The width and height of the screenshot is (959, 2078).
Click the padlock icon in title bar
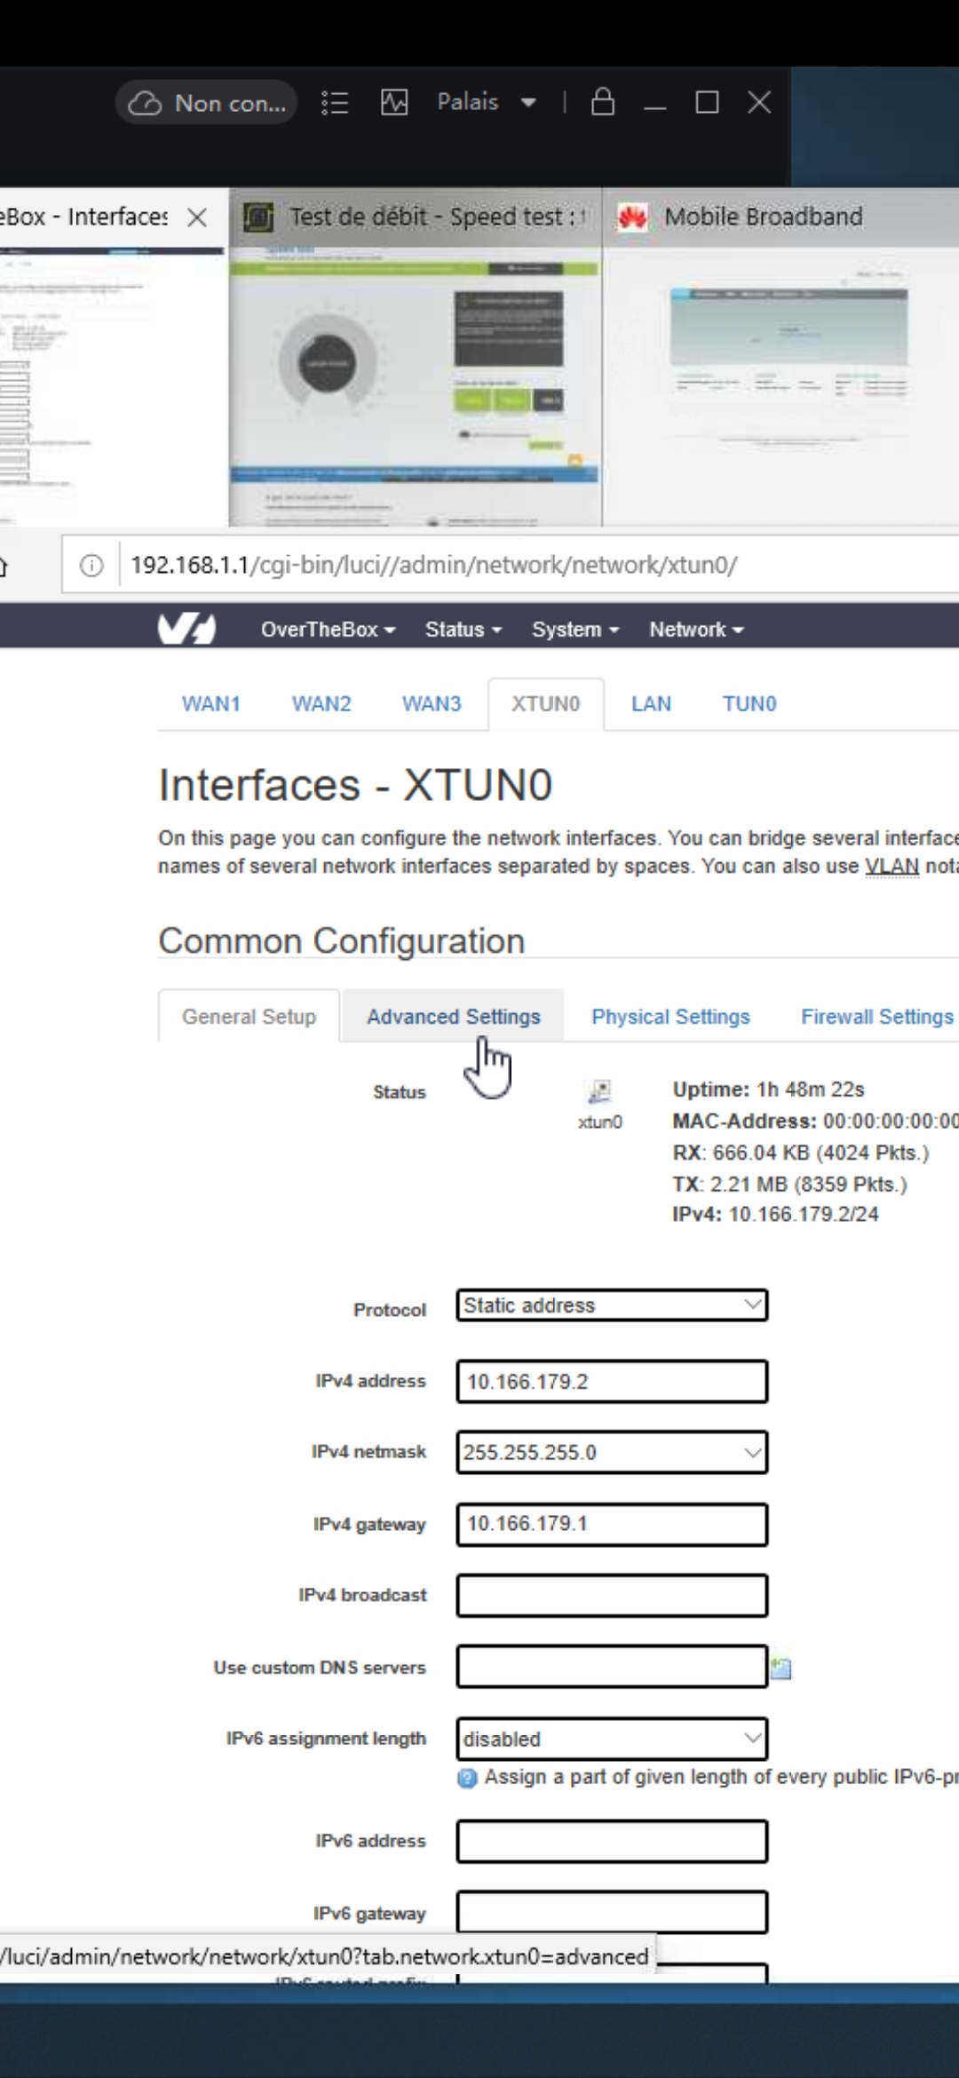click(603, 102)
